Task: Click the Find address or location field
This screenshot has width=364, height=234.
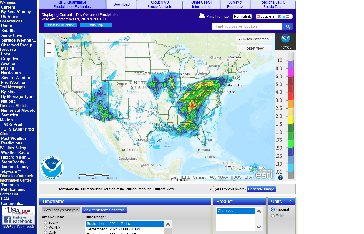Action: pos(247,27)
